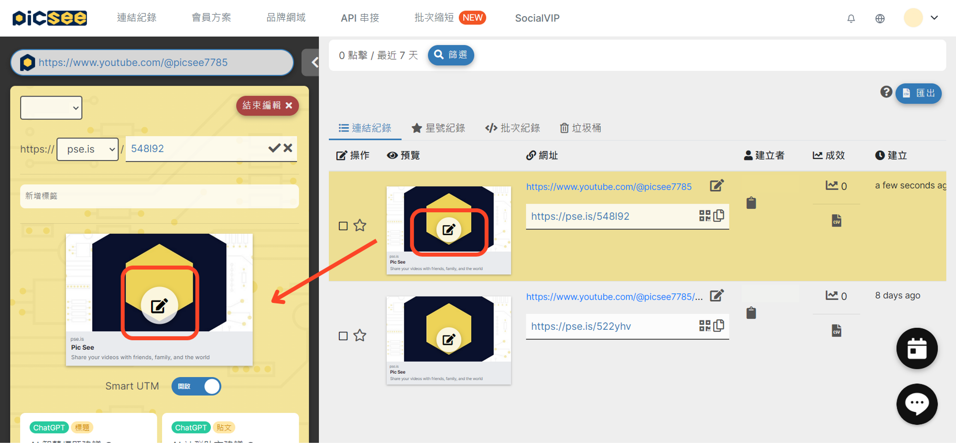Click the 匯出 export button
This screenshot has height=443, width=956.
click(x=918, y=93)
